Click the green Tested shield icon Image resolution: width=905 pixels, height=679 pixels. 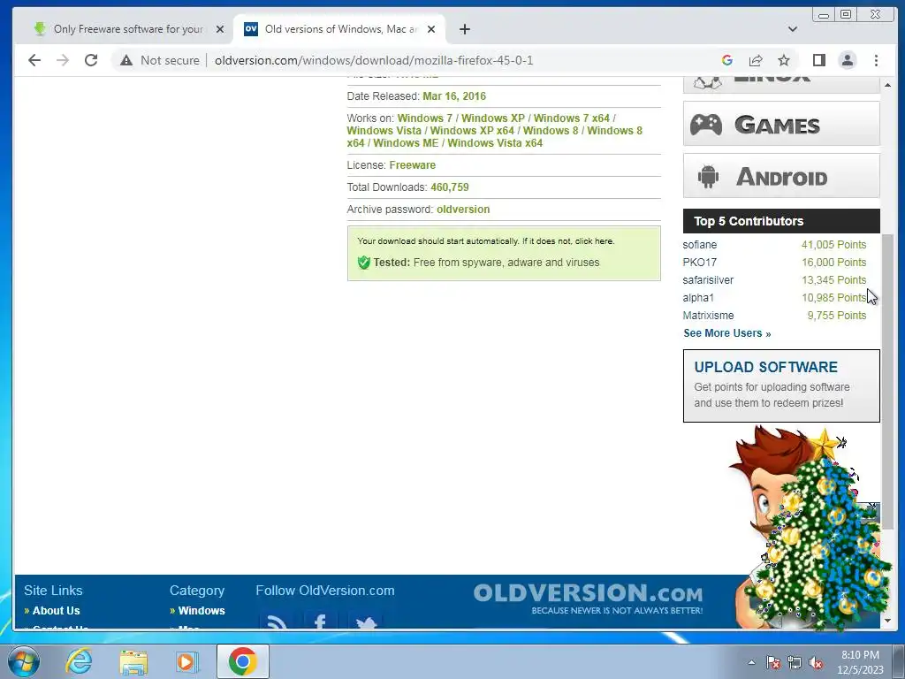(x=363, y=263)
